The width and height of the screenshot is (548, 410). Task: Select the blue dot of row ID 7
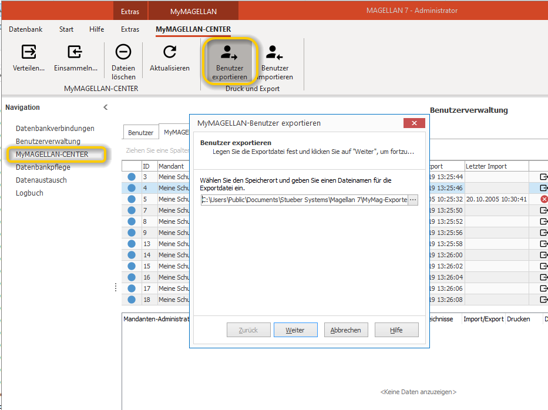click(132, 210)
